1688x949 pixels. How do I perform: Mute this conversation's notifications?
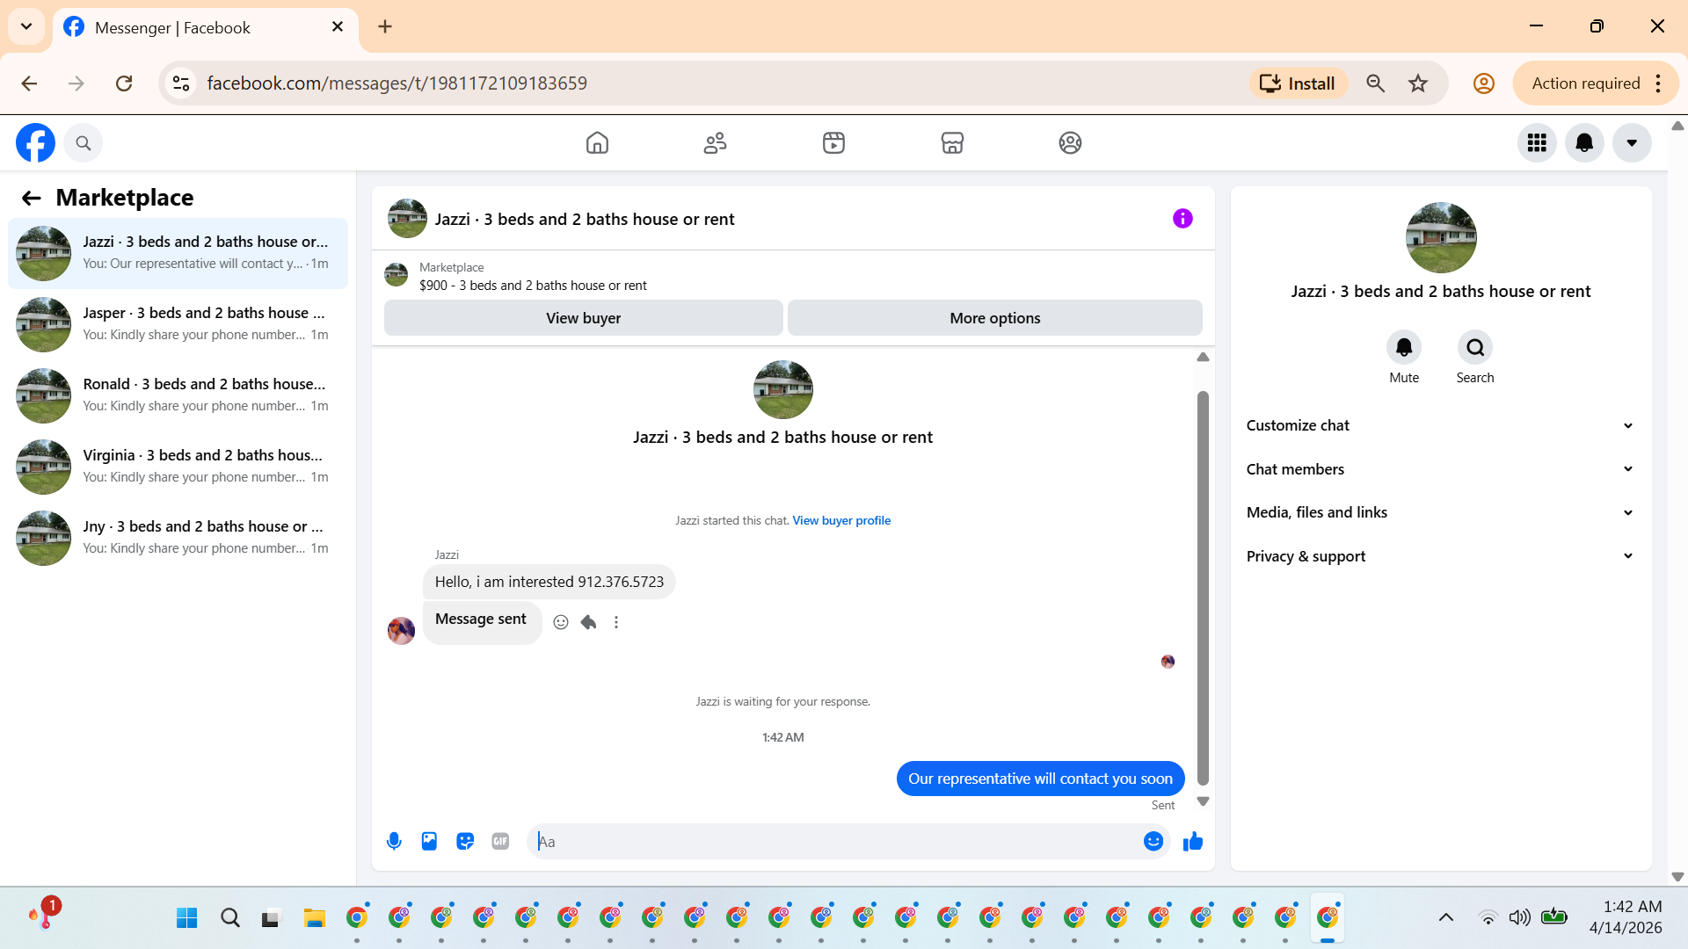(x=1403, y=348)
